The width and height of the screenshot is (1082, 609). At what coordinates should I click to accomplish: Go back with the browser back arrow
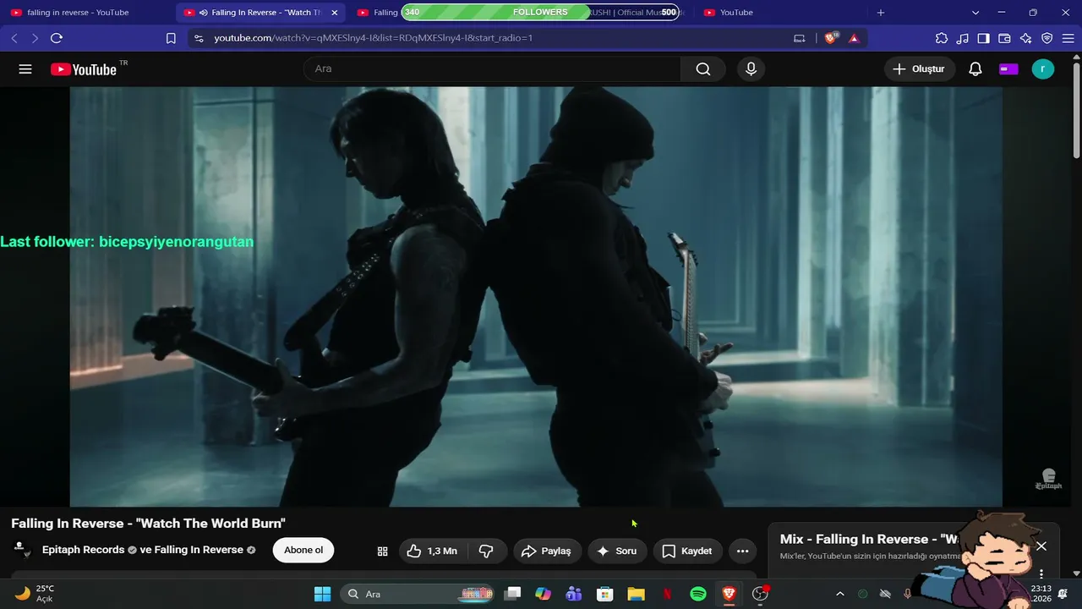click(14, 38)
